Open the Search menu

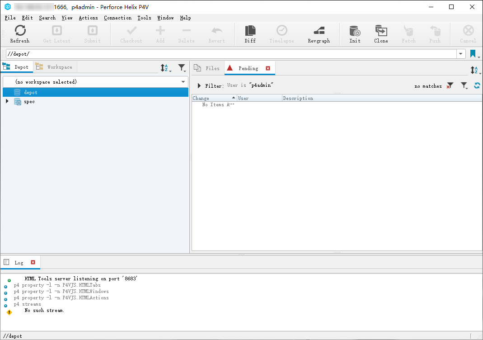coord(47,18)
